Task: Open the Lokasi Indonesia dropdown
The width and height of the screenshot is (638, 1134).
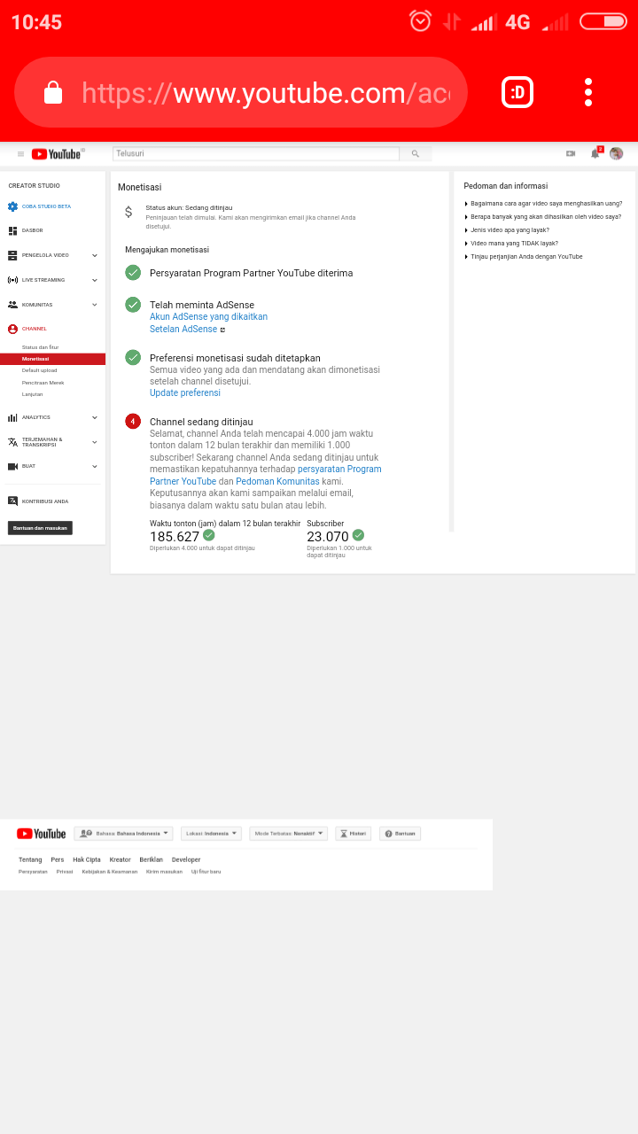Action: pyautogui.click(x=211, y=834)
